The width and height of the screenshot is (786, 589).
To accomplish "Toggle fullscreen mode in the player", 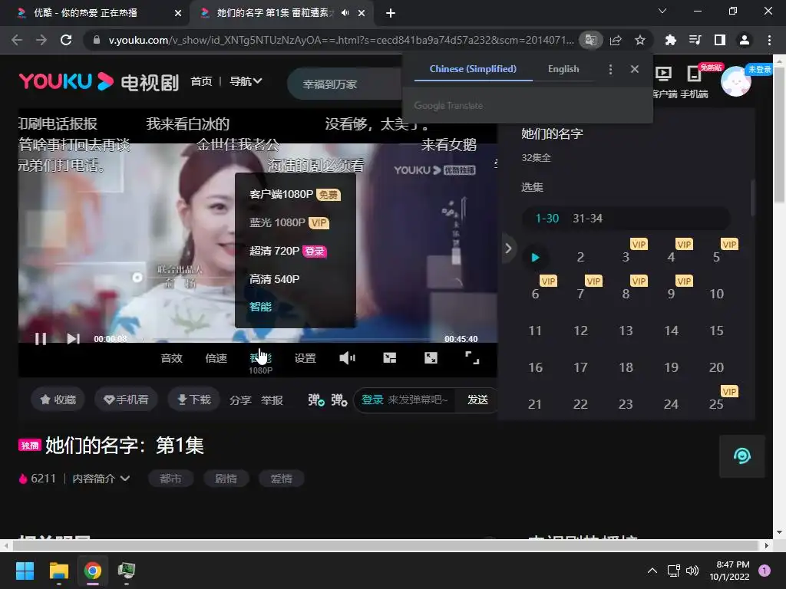I will click(472, 357).
